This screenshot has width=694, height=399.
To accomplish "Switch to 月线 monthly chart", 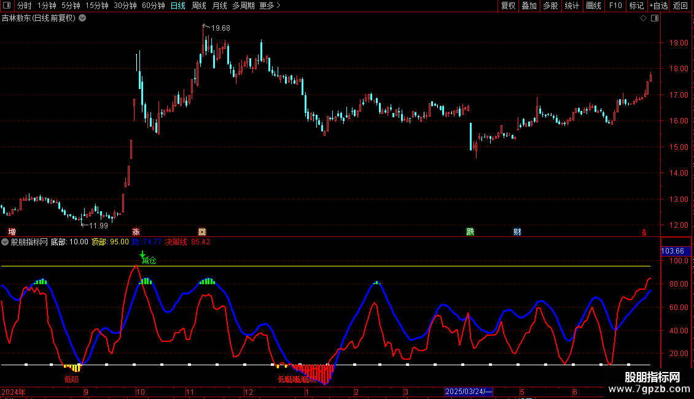I will pos(219,6).
